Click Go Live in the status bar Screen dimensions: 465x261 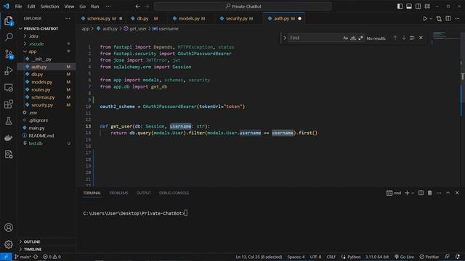tap(404, 257)
